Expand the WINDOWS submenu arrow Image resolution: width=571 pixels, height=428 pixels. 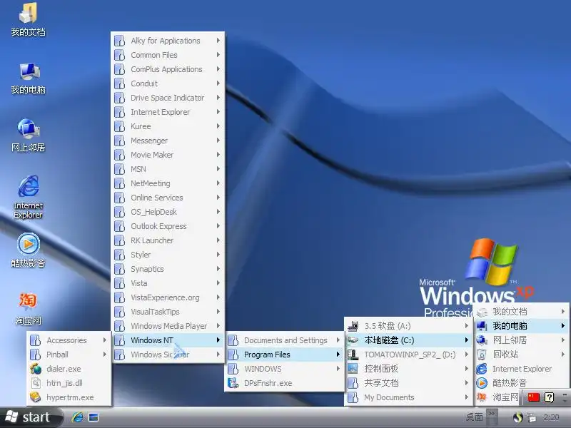point(338,369)
